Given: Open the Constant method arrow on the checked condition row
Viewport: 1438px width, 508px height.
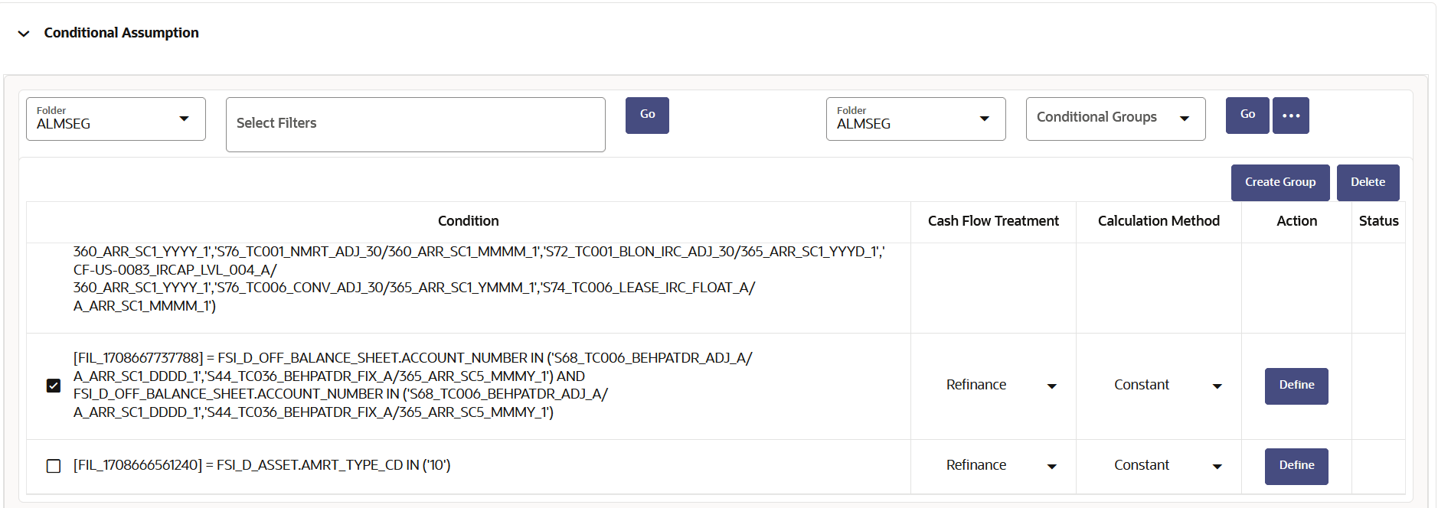Looking at the screenshot, I should (1217, 386).
